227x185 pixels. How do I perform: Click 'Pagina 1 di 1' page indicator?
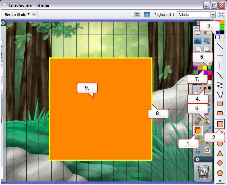coord(164,15)
